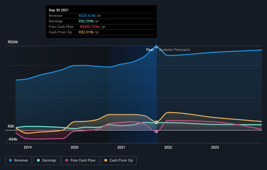The image size is (267, 170).
Task: Click the 2020 x-axis label
Action: point(74,147)
